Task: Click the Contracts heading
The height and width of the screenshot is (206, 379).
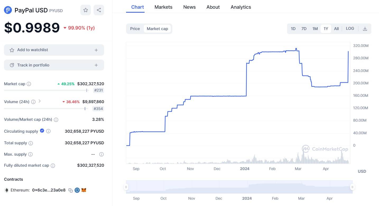Action: point(13,179)
